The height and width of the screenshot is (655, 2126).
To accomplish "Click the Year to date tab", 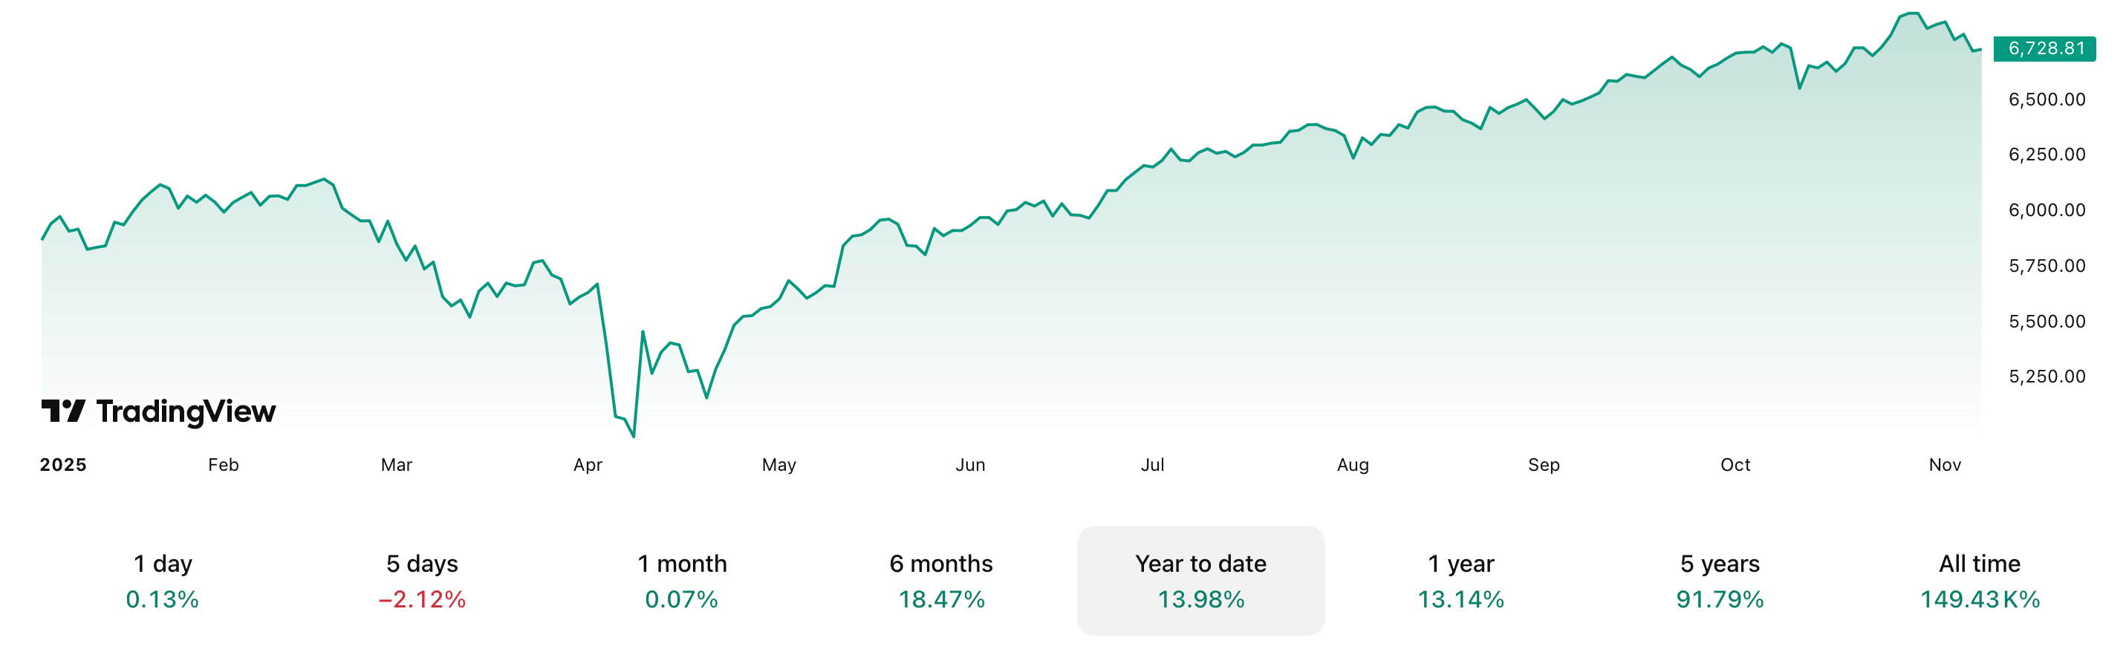I will [1200, 581].
